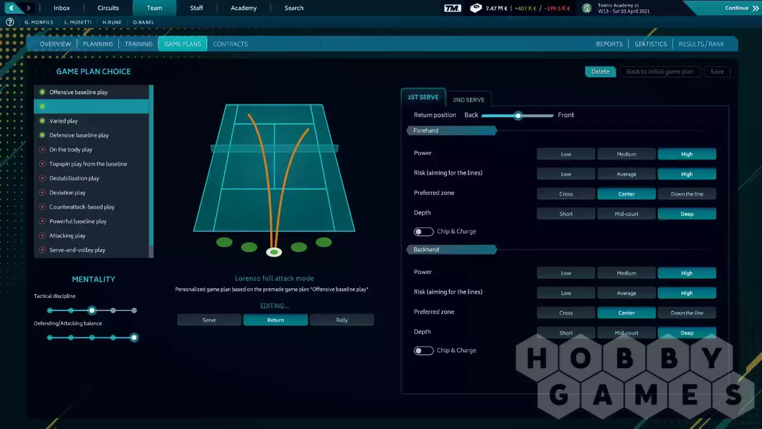Enable Backhand Chip & Charge toggle
This screenshot has width=762, height=429.
(x=424, y=351)
